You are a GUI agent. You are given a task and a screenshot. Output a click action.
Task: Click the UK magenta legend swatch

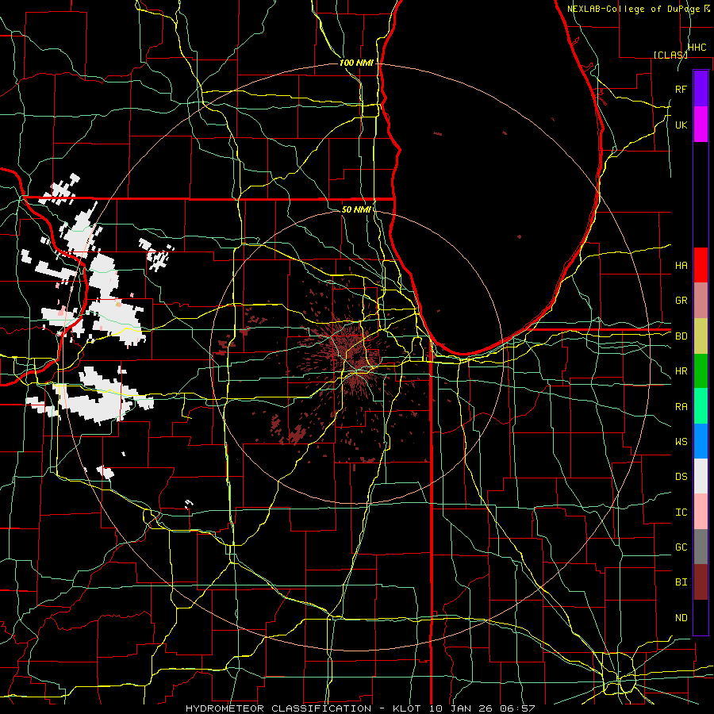coord(701,125)
